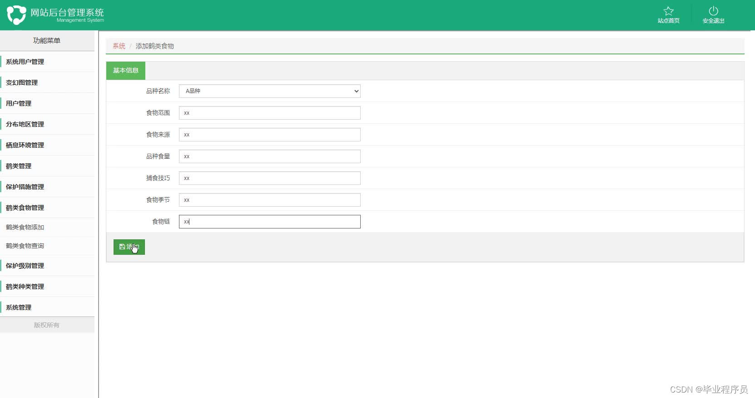This screenshot has width=755, height=398.
Task: Focus the 食物来源 input field
Action: coord(270,135)
